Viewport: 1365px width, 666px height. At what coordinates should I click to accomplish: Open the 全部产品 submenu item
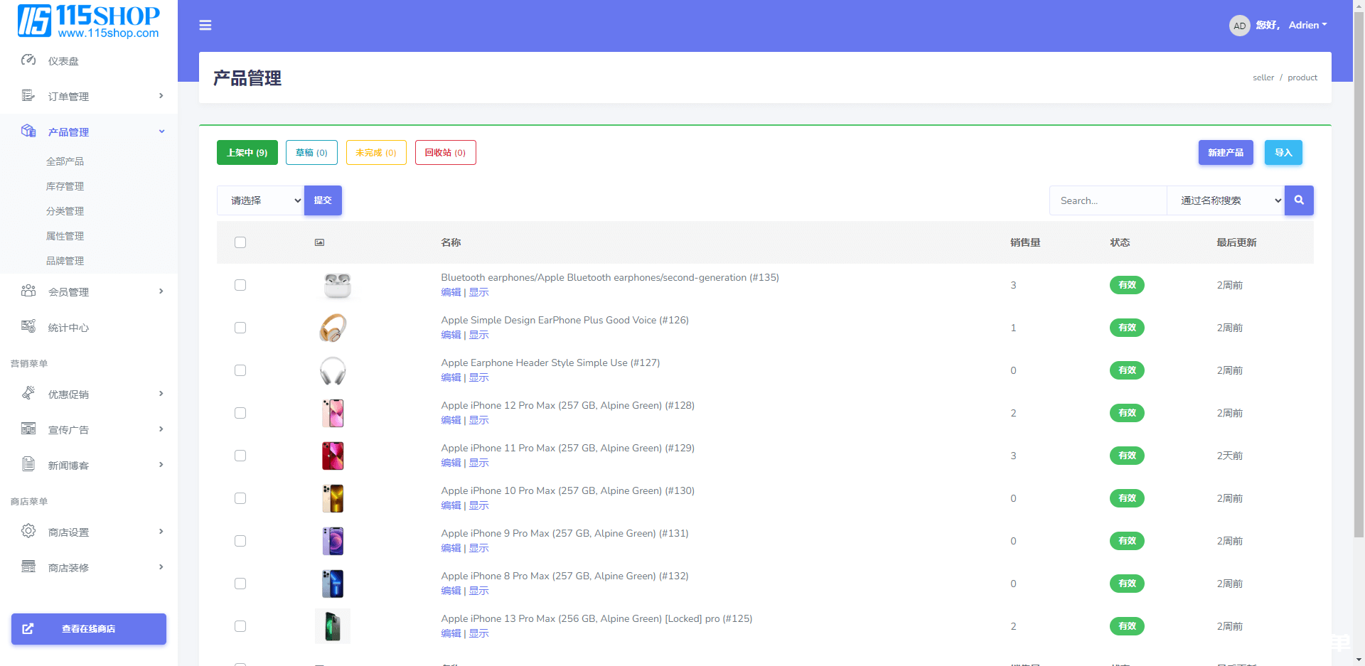tap(65, 161)
